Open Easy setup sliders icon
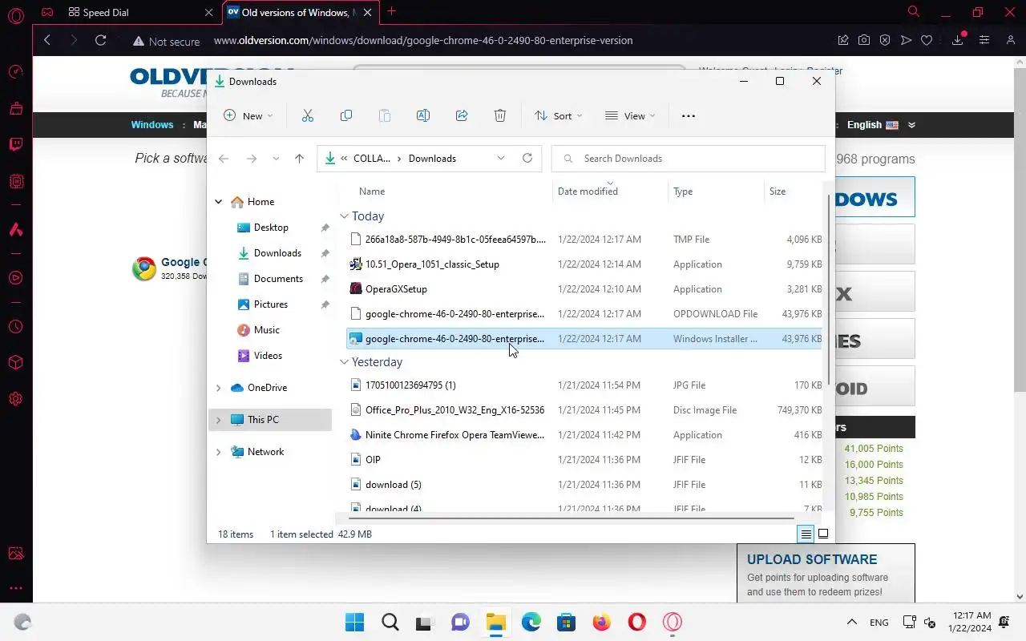This screenshot has height=641, width=1026. 984,40
